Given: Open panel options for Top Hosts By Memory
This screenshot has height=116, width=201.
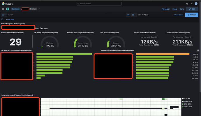Looking at the screenshot, I should 198,50.
